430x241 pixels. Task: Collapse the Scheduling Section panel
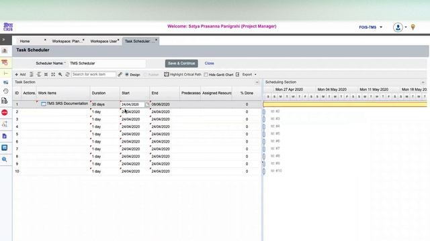423,82
